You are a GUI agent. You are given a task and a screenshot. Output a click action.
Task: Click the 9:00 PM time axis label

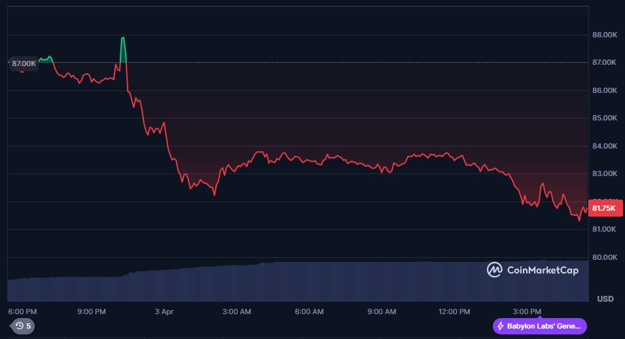92,311
